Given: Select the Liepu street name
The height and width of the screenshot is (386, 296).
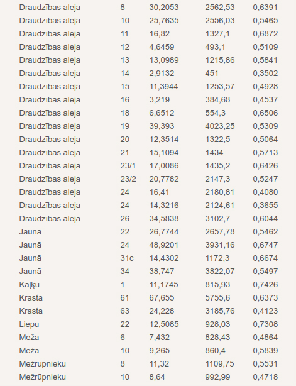Looking at the screenshot, I should pos(29,324).
